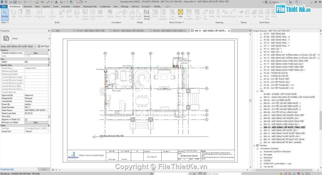Select the Ceiling tool
The width and height of the screenshot is (322, 175).
[x=69, y=14]
